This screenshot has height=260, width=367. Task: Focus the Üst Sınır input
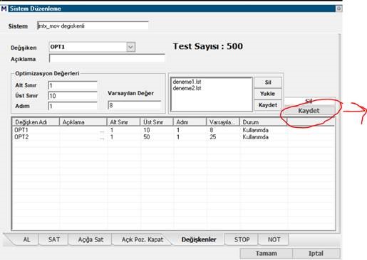coord(73,96)
